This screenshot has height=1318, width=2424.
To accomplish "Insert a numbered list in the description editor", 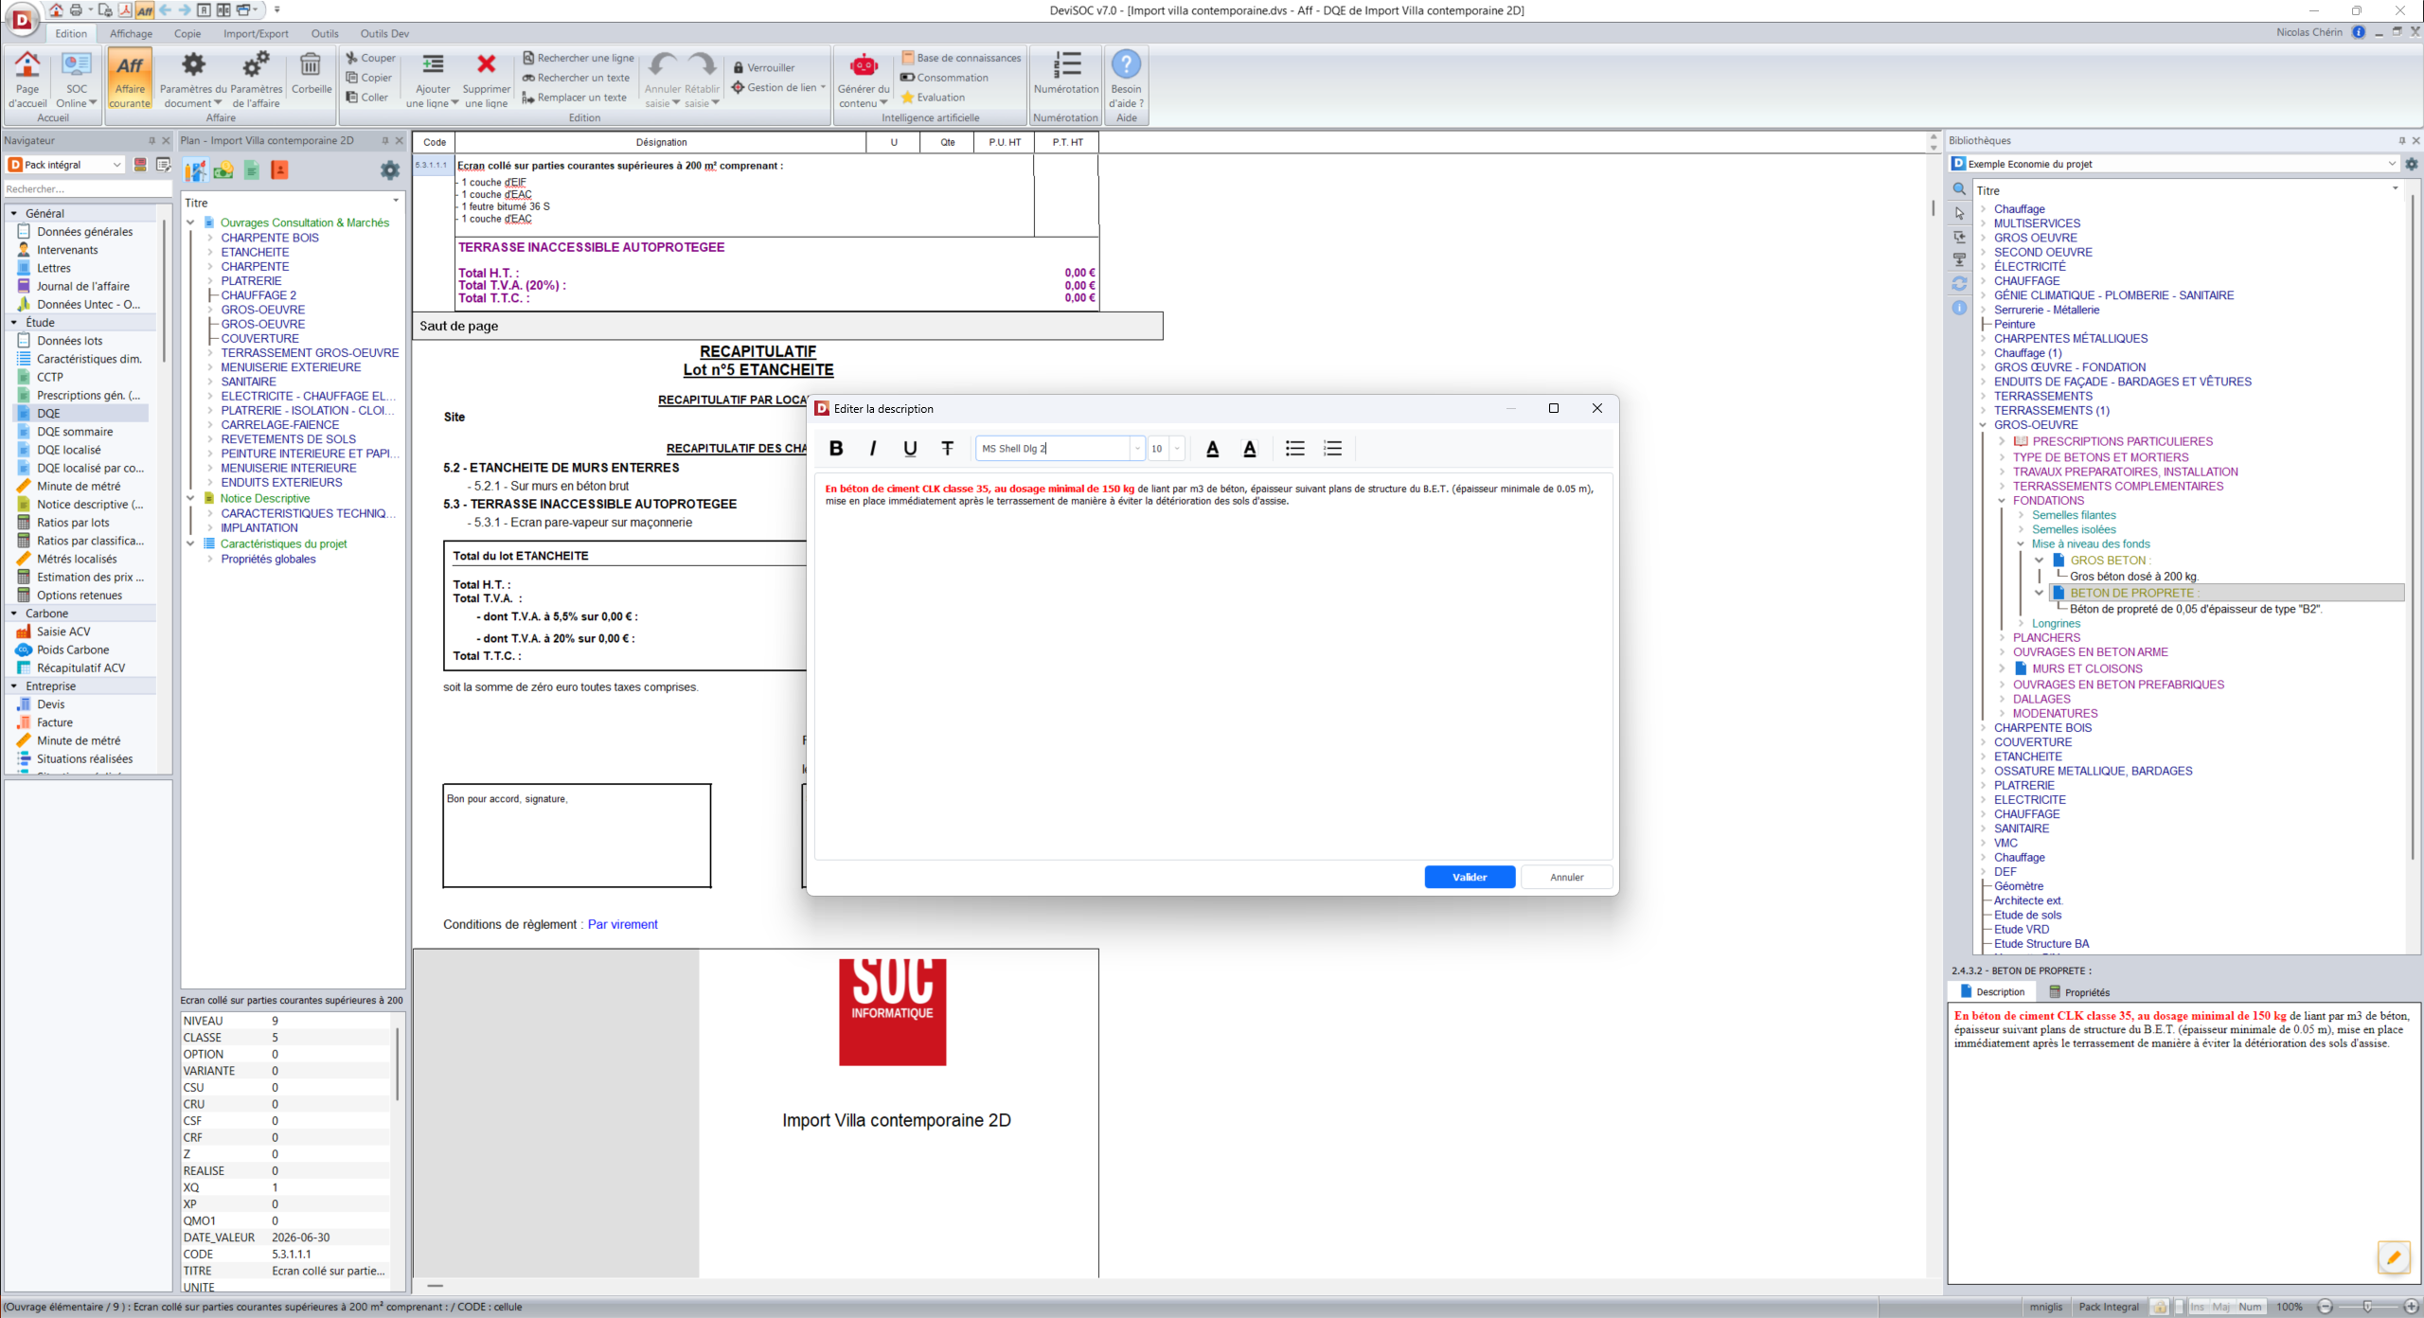I will point(1332,449).
